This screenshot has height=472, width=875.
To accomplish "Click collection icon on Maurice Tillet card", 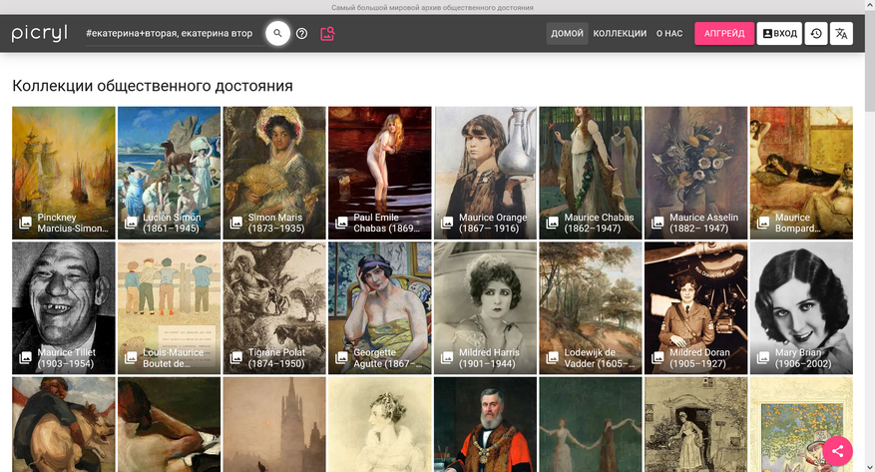I will pyautogui.click(x=25, y=357).
